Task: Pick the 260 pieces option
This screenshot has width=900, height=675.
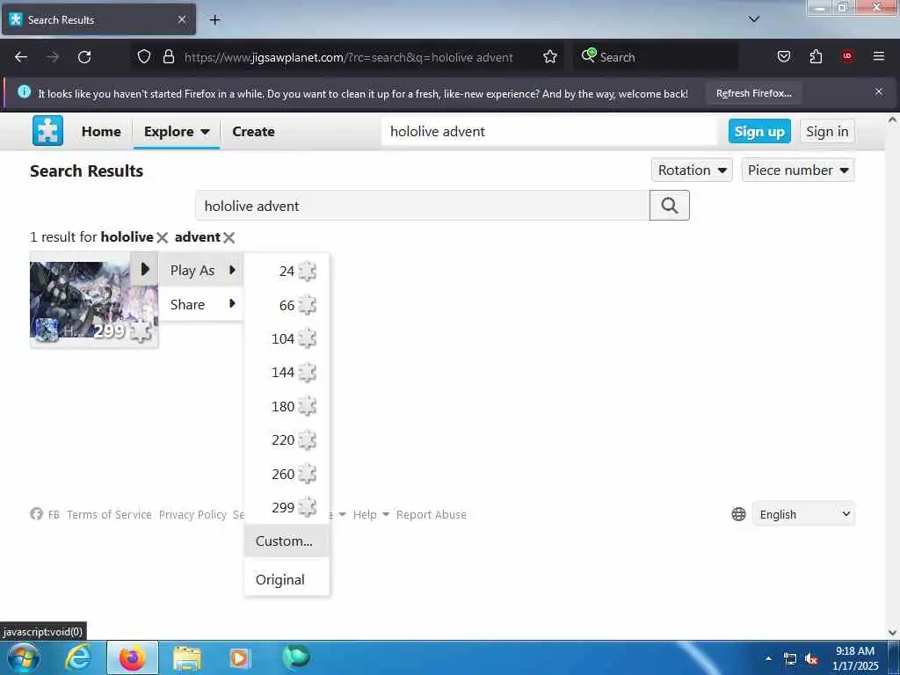Action: pyautogui.click(x=287, y=474)
